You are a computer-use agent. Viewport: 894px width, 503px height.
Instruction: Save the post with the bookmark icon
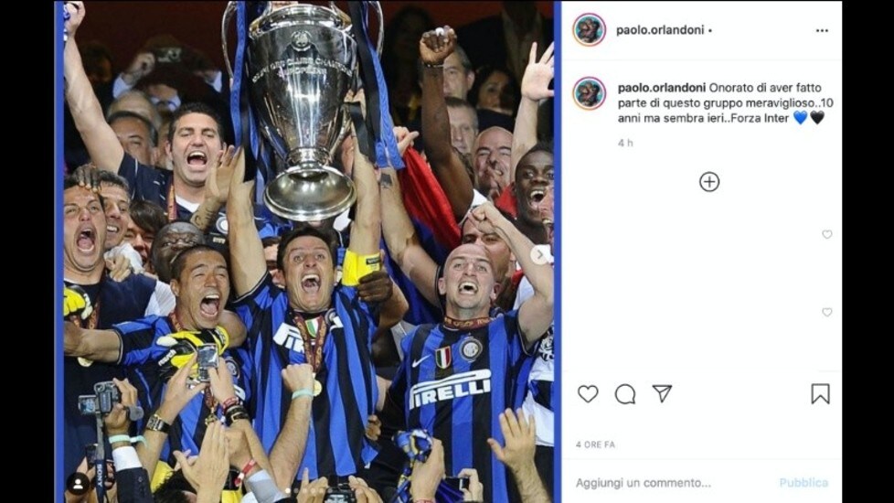820,394
